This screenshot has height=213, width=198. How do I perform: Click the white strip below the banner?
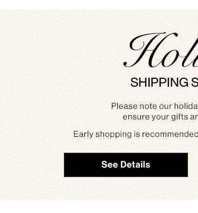click(99, 207)
